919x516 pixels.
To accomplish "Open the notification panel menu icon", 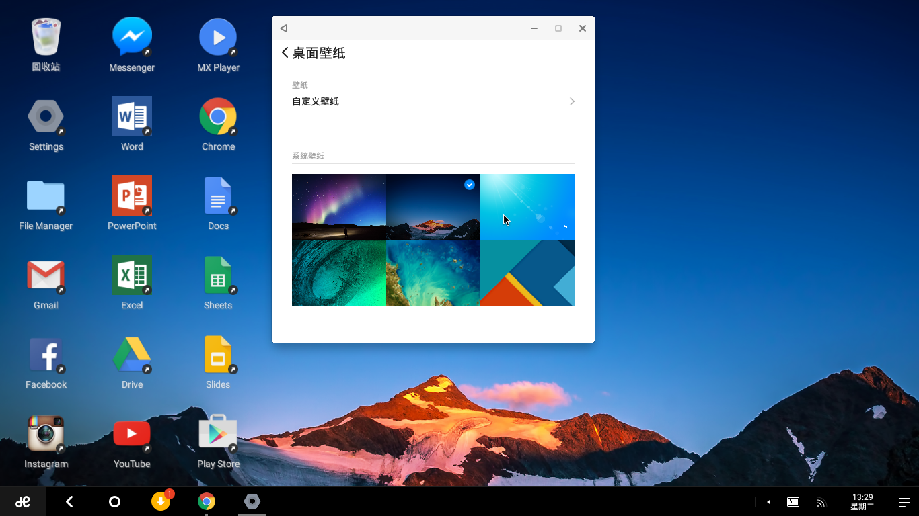I will (x=904, y=502).
